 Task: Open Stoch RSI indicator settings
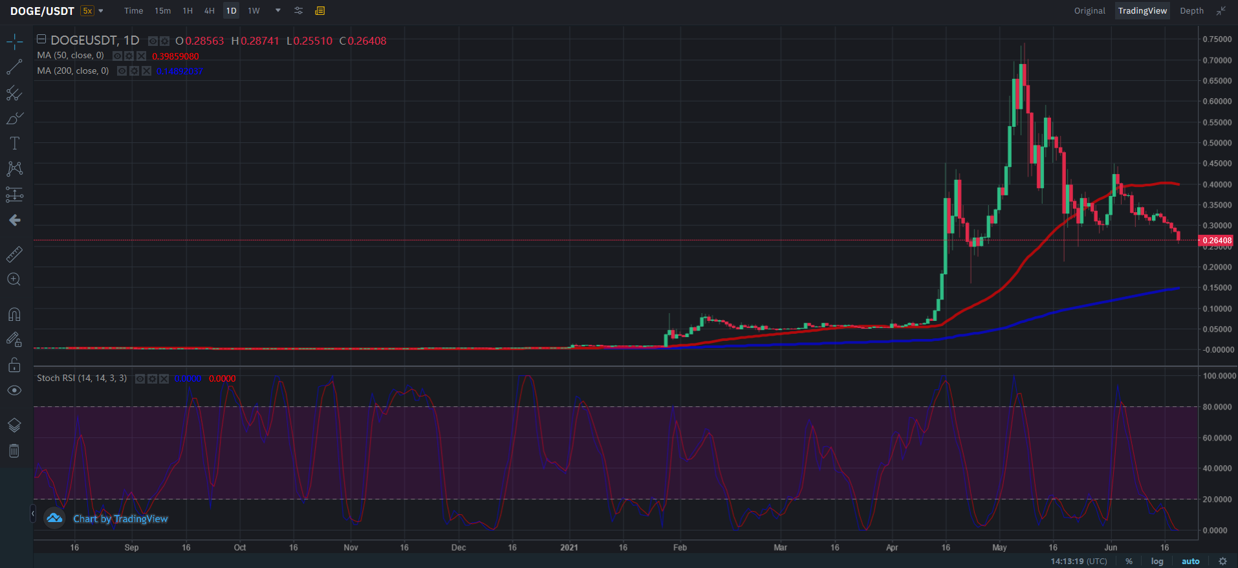pyautogui.click(x=152, y=378)
